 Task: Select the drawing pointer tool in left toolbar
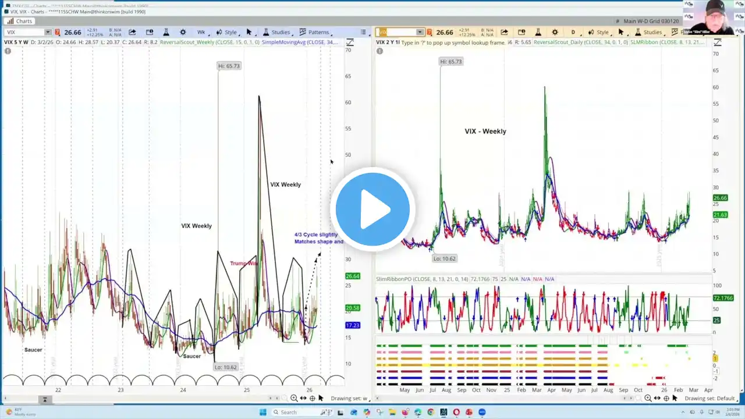(x=249, y=33)
